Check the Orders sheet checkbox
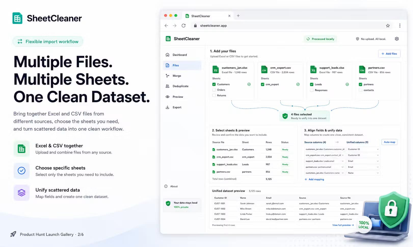Image resolution: width=413 pixels, height=247 pixels. click(214, 90)
